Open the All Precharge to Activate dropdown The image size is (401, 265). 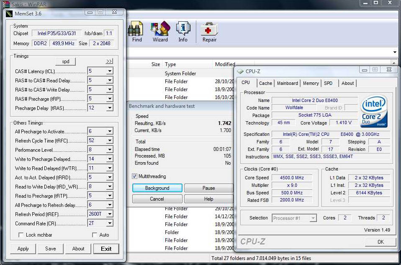tap(110, 131)
